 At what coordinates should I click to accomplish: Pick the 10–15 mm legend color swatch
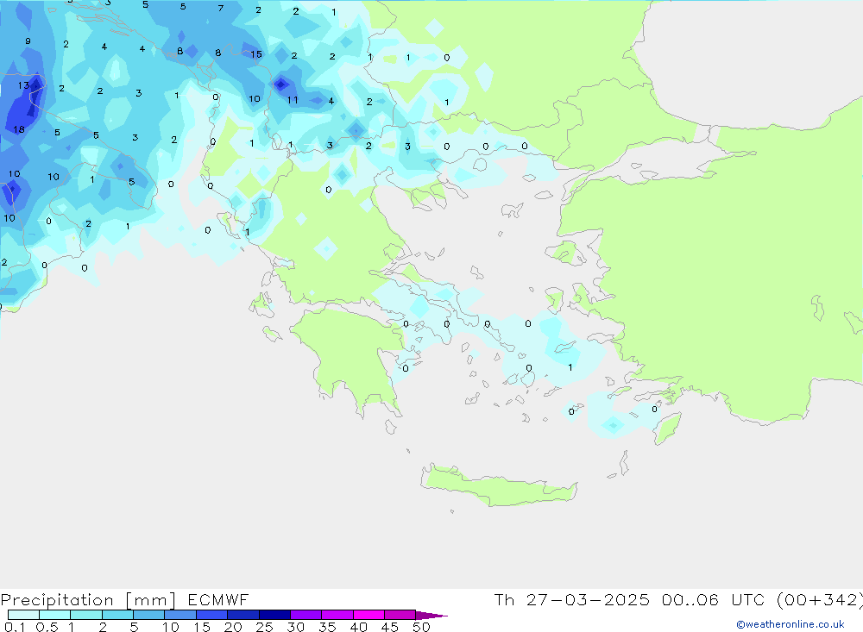[x=180, y=615]
